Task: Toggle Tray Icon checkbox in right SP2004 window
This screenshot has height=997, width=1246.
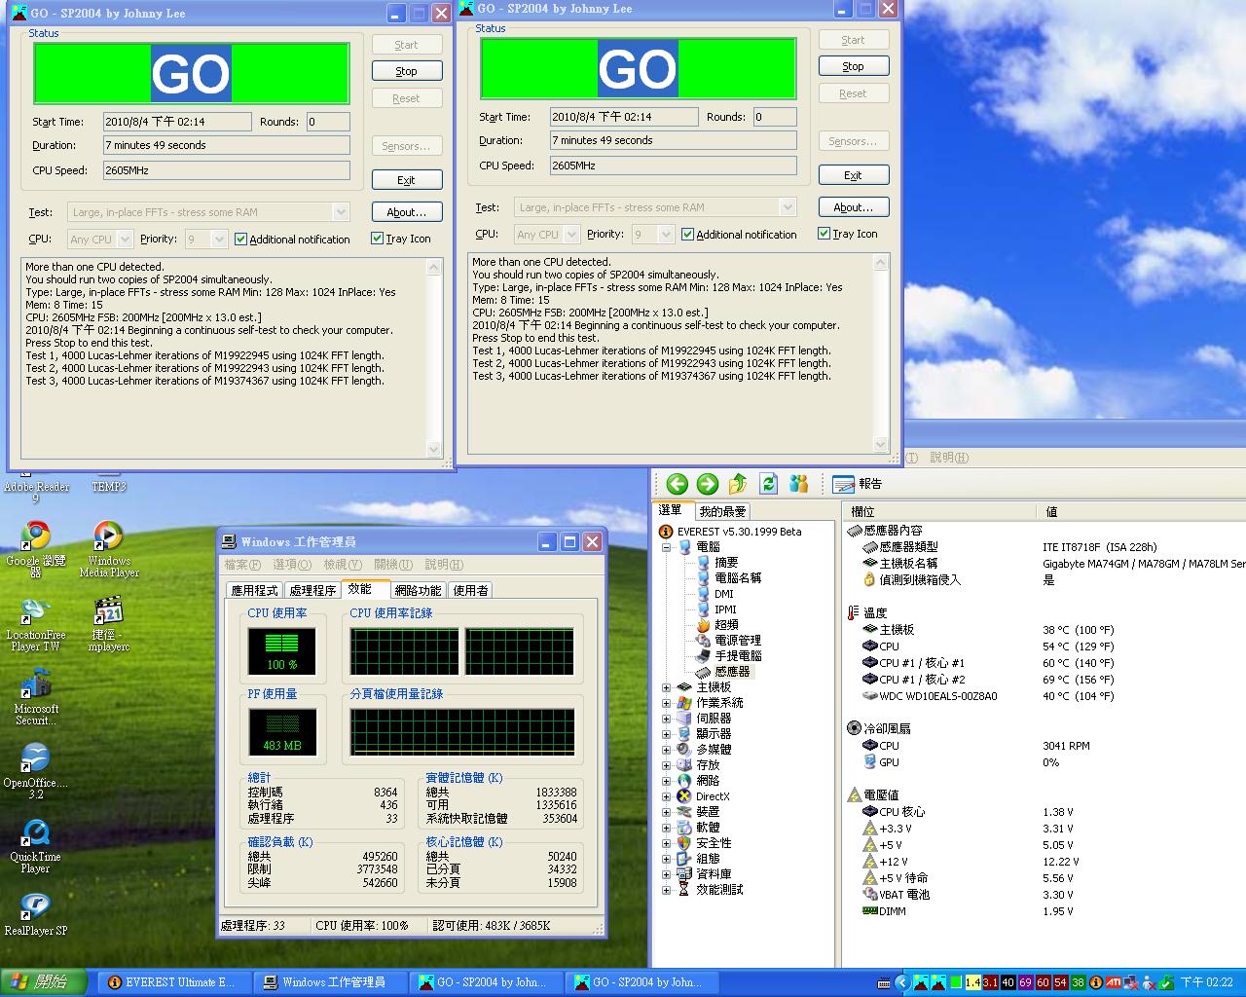Action: pyautogui.click(x=848, y=234)
